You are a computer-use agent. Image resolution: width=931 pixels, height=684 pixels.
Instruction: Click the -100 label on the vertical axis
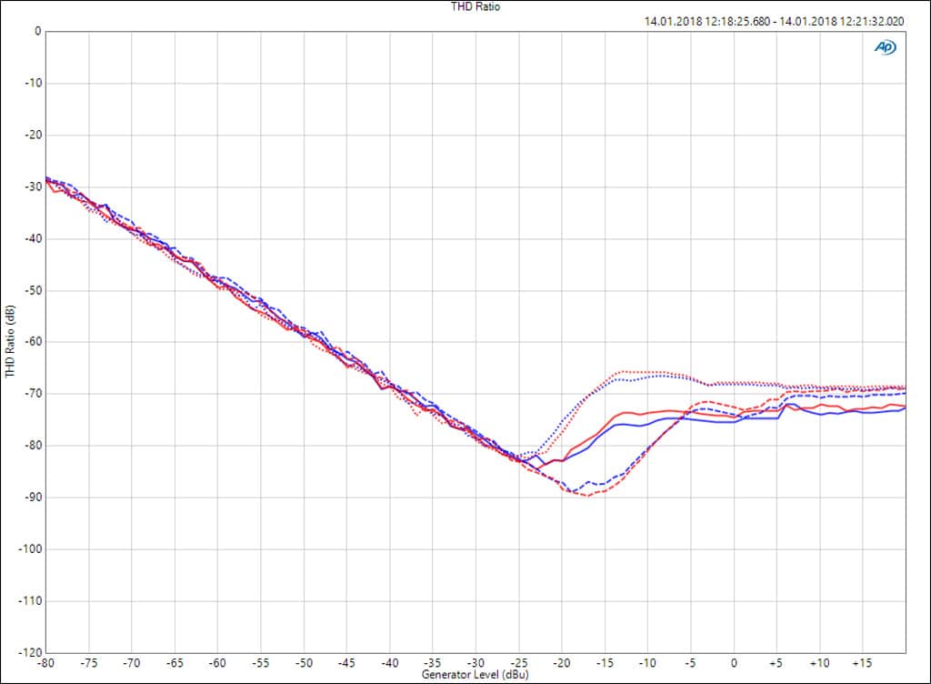[x=29, y=549]
